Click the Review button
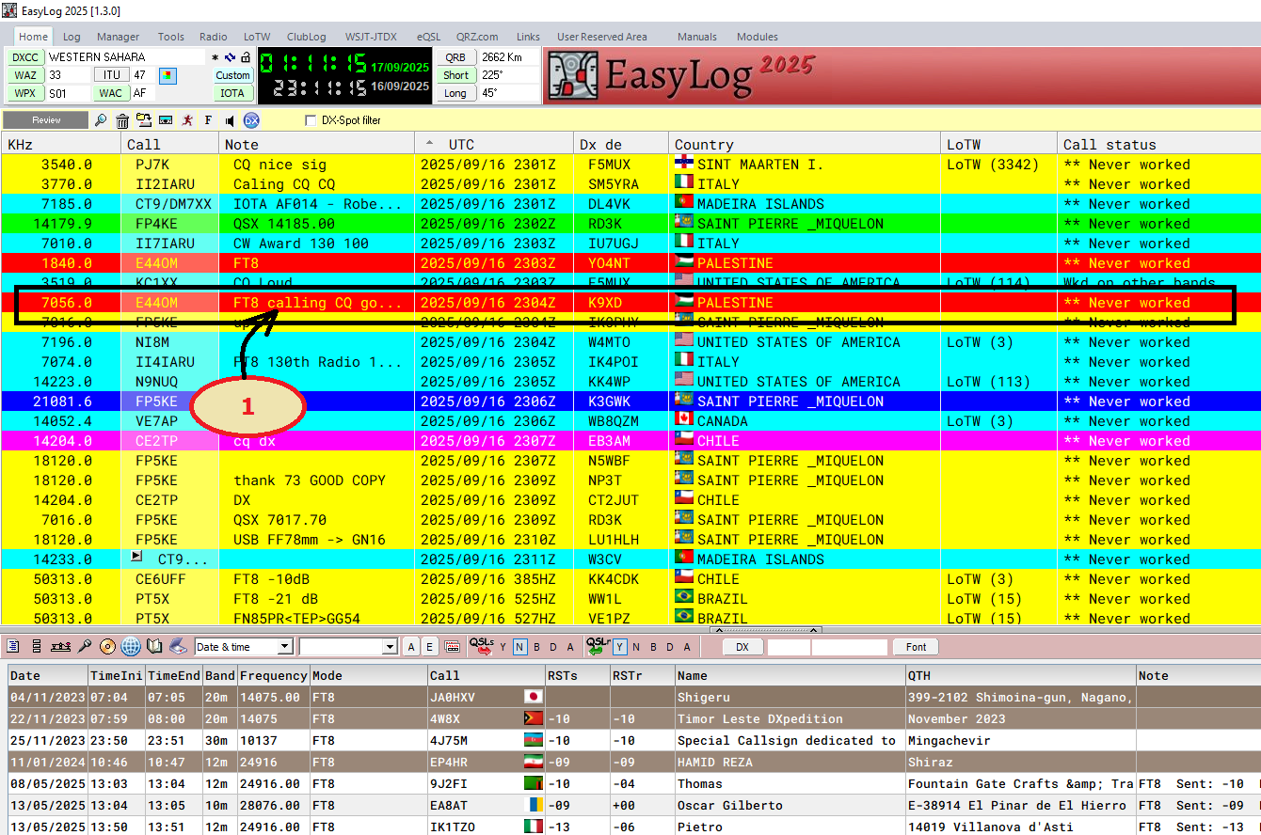The height and width of the screenshot is (835, 1261). tap(46, 120)
